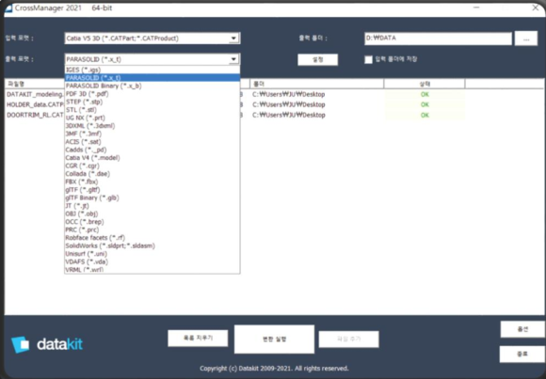Choose Cadds (*._pd) format

tap(153, 150)
